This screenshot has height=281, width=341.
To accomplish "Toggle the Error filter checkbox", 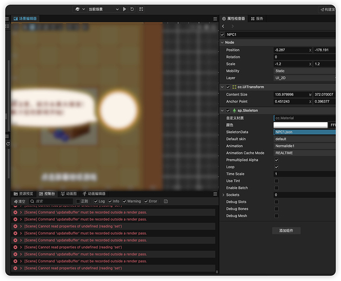I will (x=146, y=202).
